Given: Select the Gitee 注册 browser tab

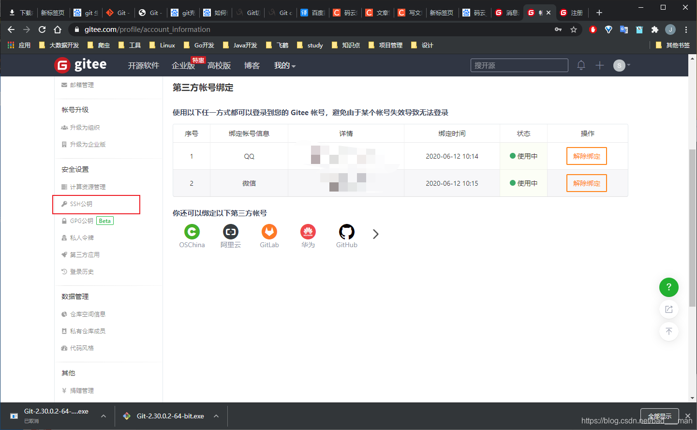Looking at the screenshot, I should point(572,13).
